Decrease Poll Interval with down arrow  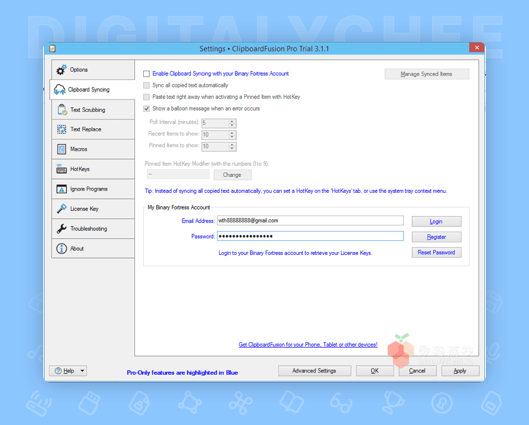pos(232,125)
